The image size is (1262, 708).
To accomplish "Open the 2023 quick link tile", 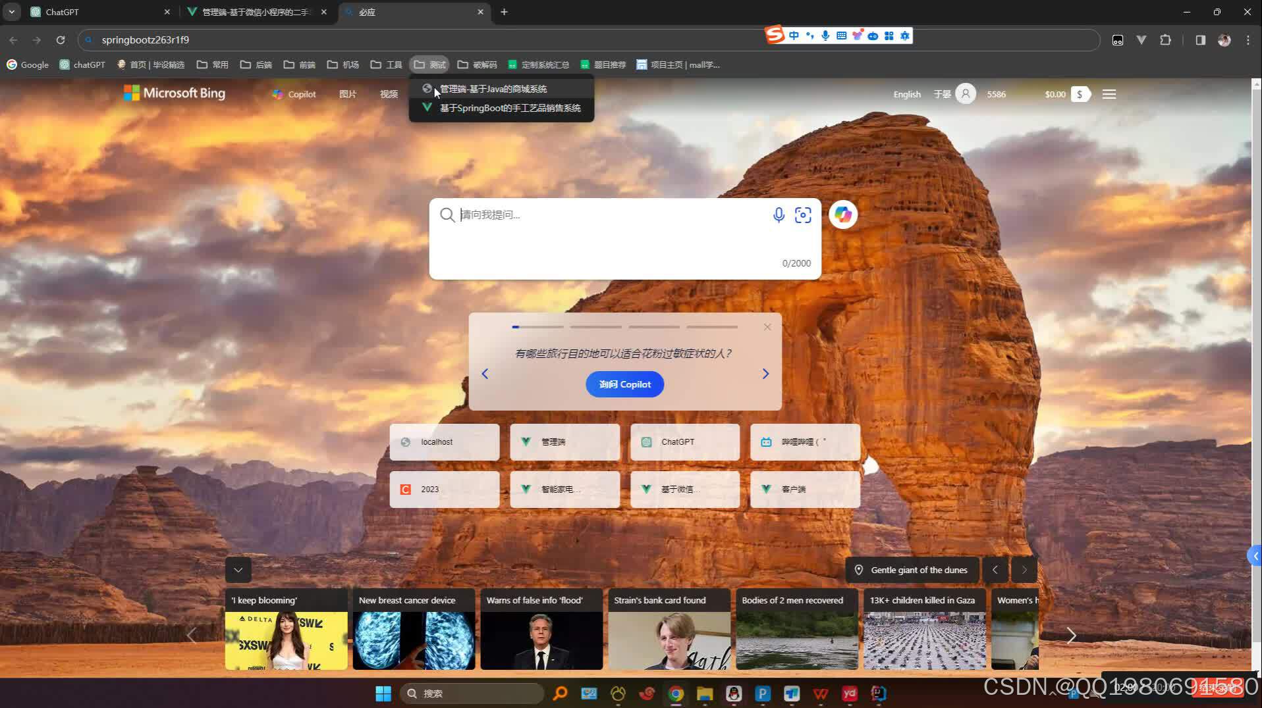I will 445,490.
